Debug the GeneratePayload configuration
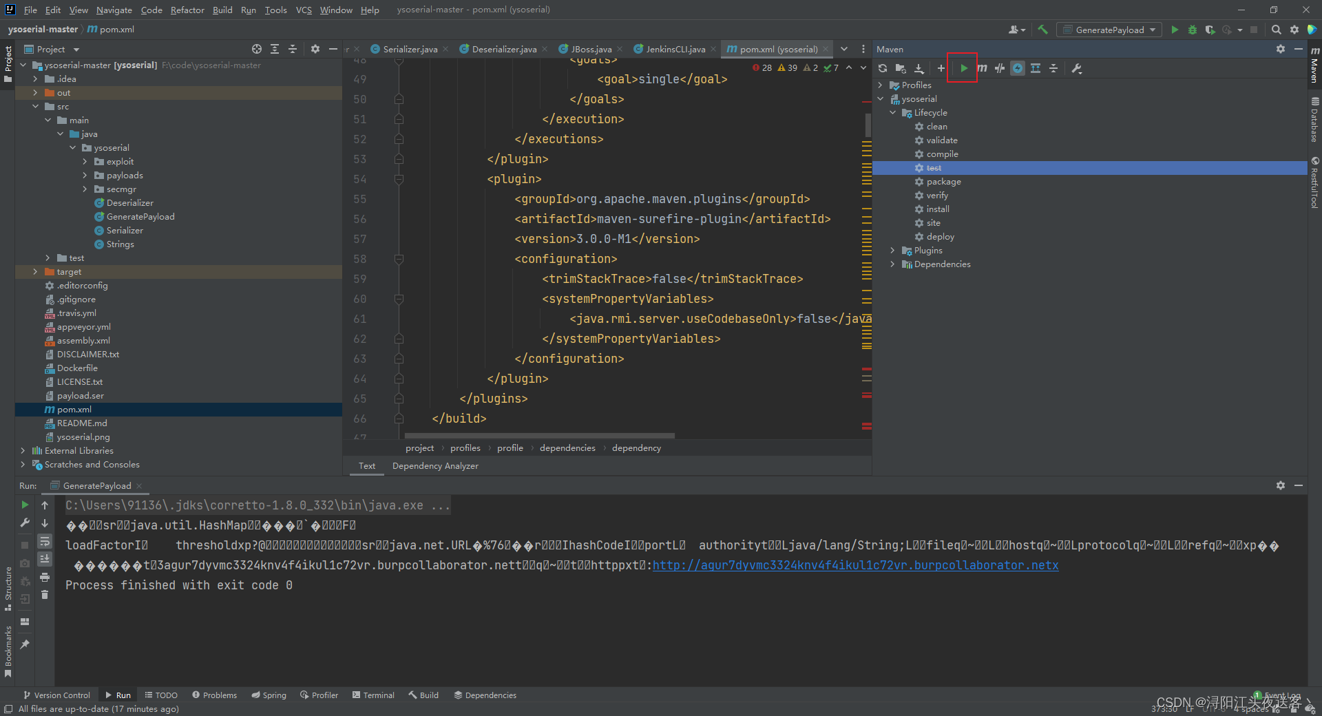The height and width of the screenshot is (716, 1322). coord(1192,30)
